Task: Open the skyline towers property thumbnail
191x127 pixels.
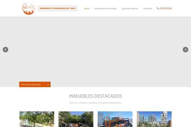Action: [154, 119]
